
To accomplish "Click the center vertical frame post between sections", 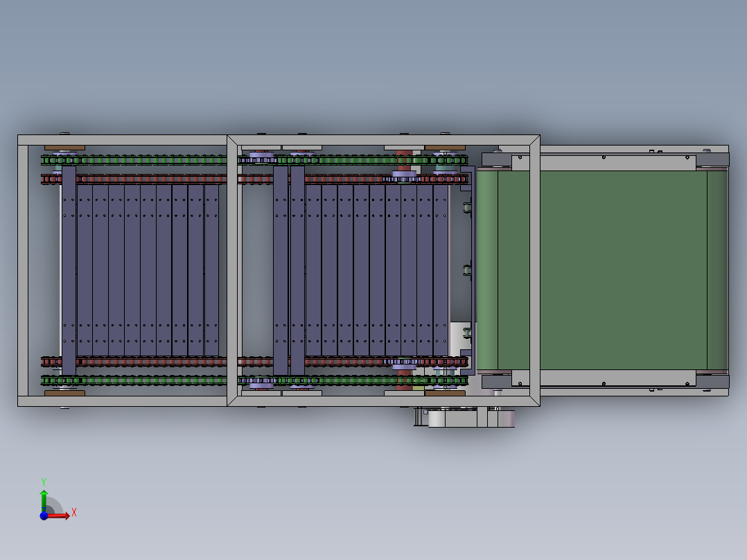I will click(233, 270).
